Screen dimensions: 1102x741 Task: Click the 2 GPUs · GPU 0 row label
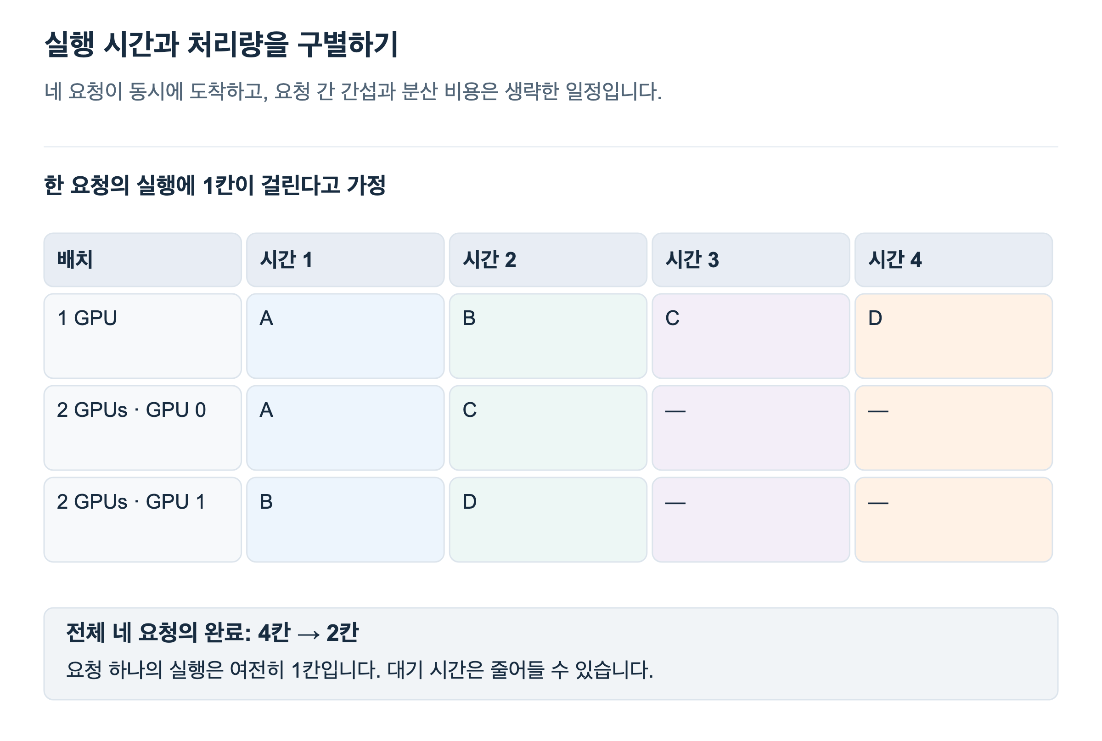(143, 428)
